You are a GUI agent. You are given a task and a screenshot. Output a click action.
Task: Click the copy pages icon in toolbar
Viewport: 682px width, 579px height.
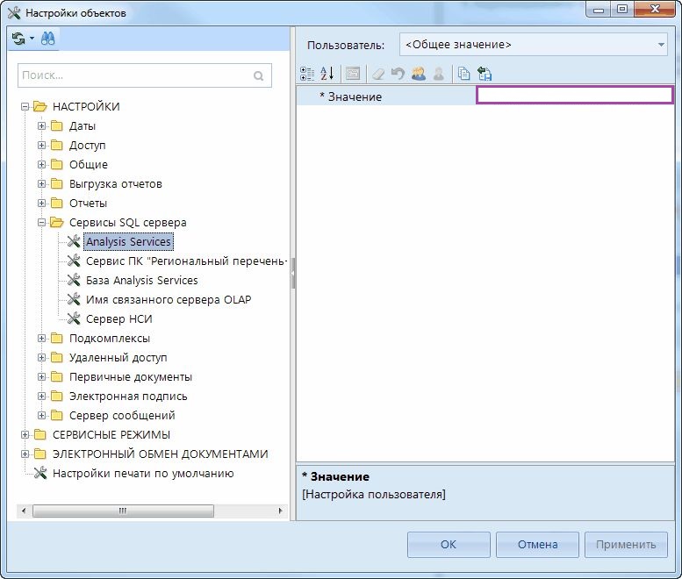pos(464,75)
